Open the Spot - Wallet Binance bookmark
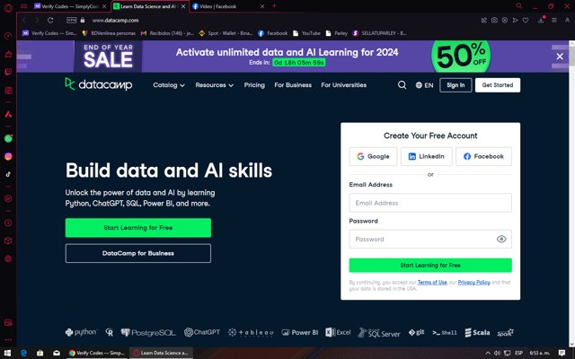575x359 pixels. tap(226, 33)
